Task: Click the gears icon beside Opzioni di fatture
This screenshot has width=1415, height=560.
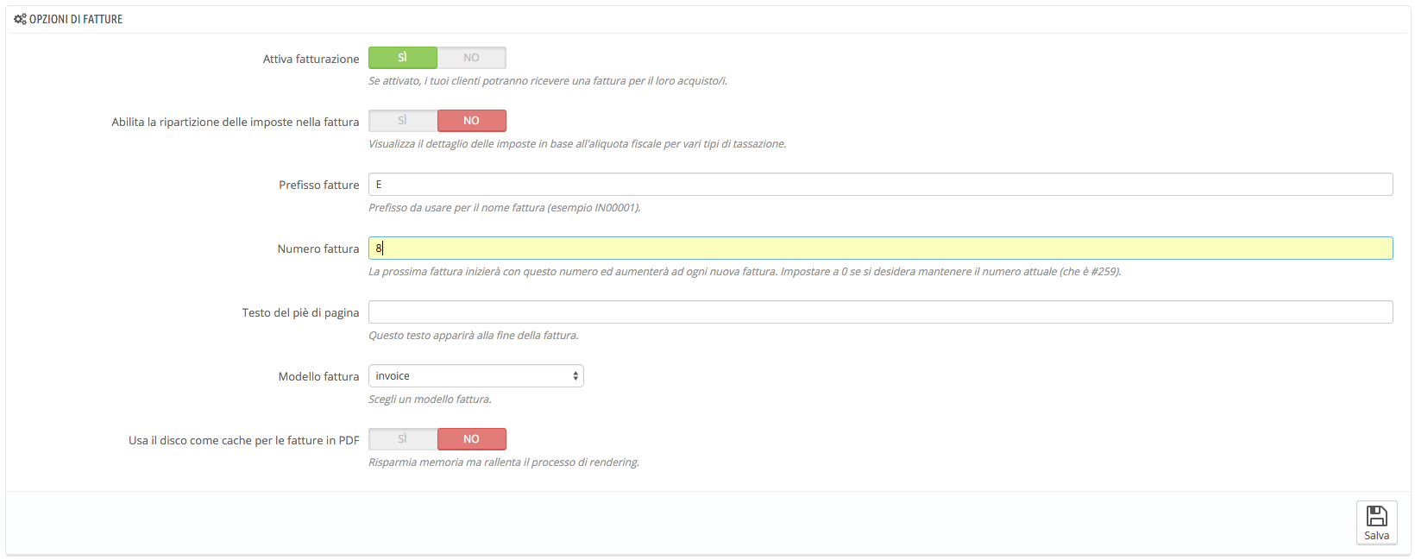Action: (x=20, y=19)
